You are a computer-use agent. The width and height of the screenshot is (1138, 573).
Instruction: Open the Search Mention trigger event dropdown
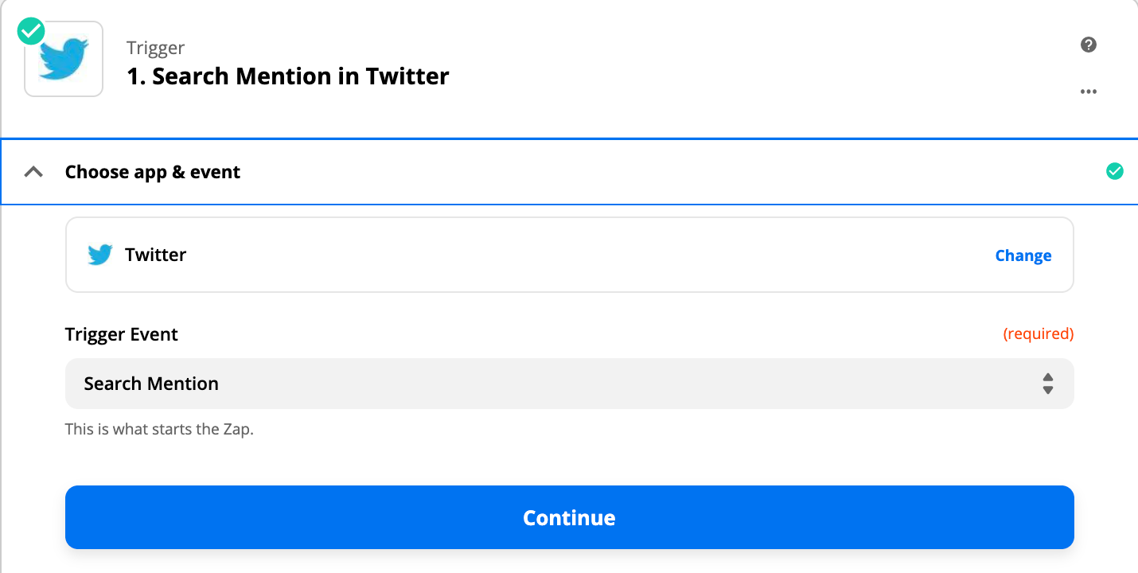pos(569,384)
